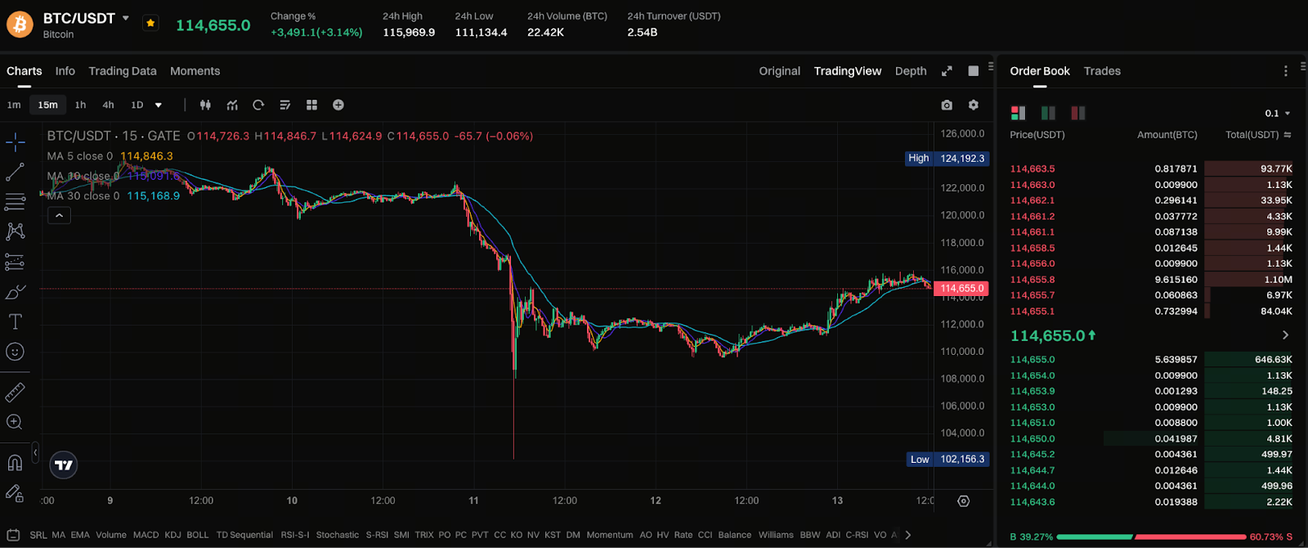Viewport: 1308px width, 548px height.
Task: Click the TradingView logo badge
Action: click(x=64, y=465)
